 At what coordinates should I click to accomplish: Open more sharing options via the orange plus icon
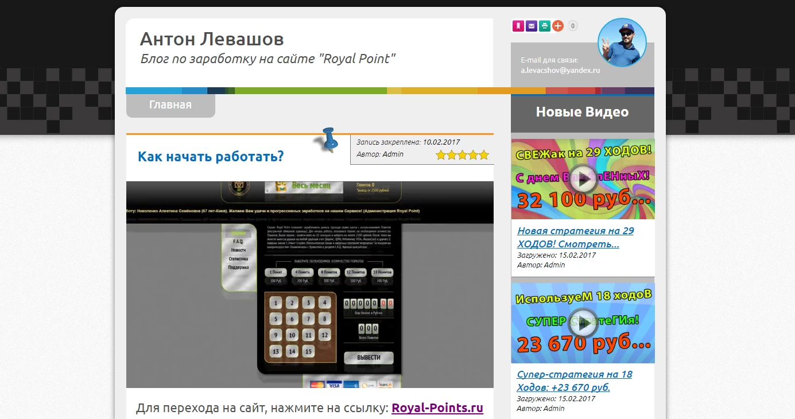click(x=557, y=26)
